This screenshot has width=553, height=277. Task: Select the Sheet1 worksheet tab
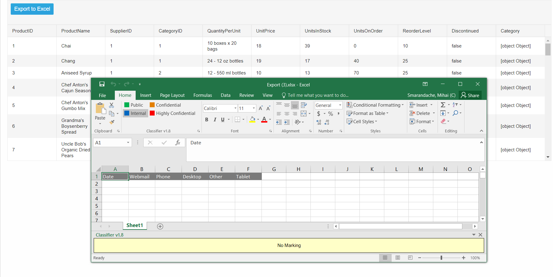pyautogui.click(x=135, y=226)
